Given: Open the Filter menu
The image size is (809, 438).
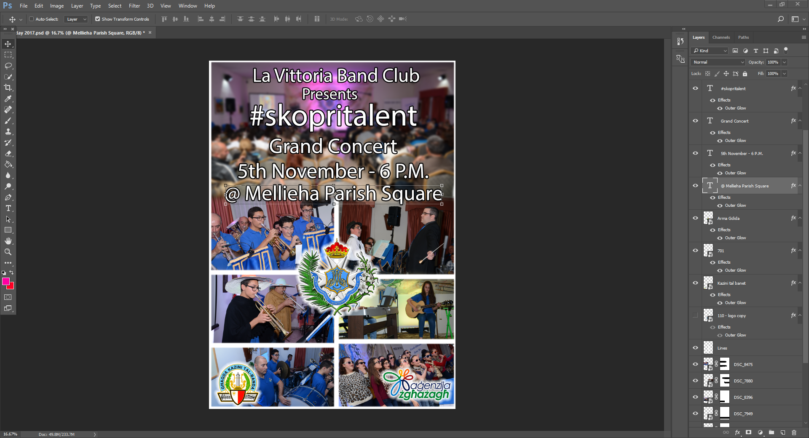Looking at the screenshot, I should click(x=134, y=6).
